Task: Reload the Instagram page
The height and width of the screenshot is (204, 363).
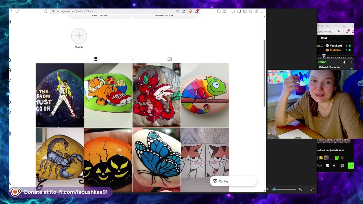Action: click(17, 11)
